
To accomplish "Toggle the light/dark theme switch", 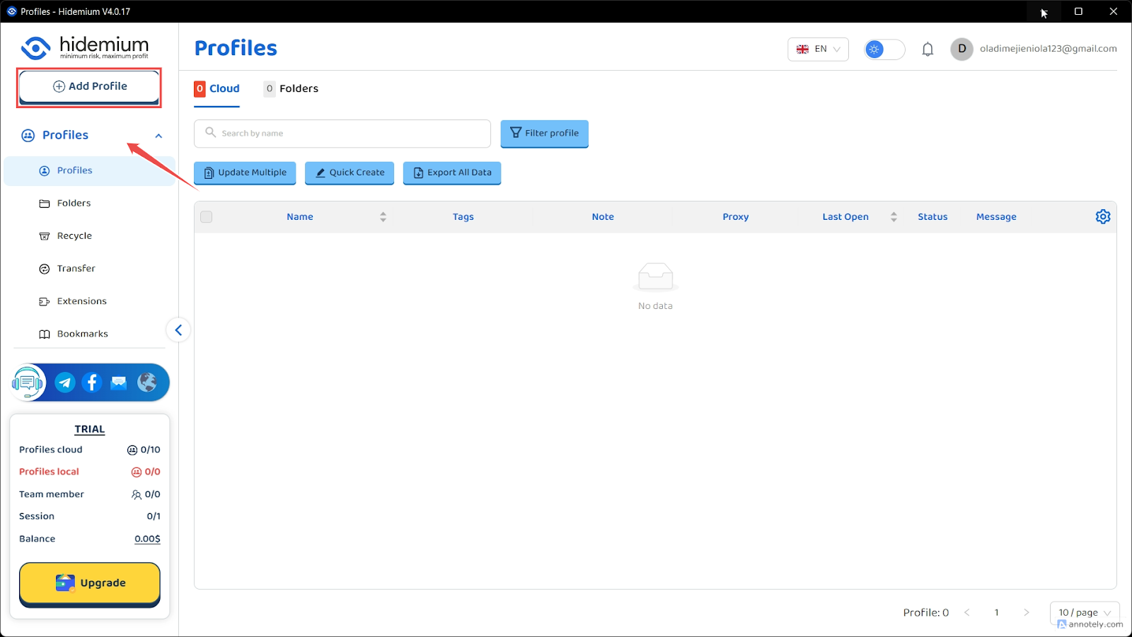I will pos(884,49).
